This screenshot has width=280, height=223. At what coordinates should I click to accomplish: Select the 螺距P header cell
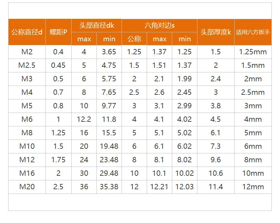(x=58, y=32)
